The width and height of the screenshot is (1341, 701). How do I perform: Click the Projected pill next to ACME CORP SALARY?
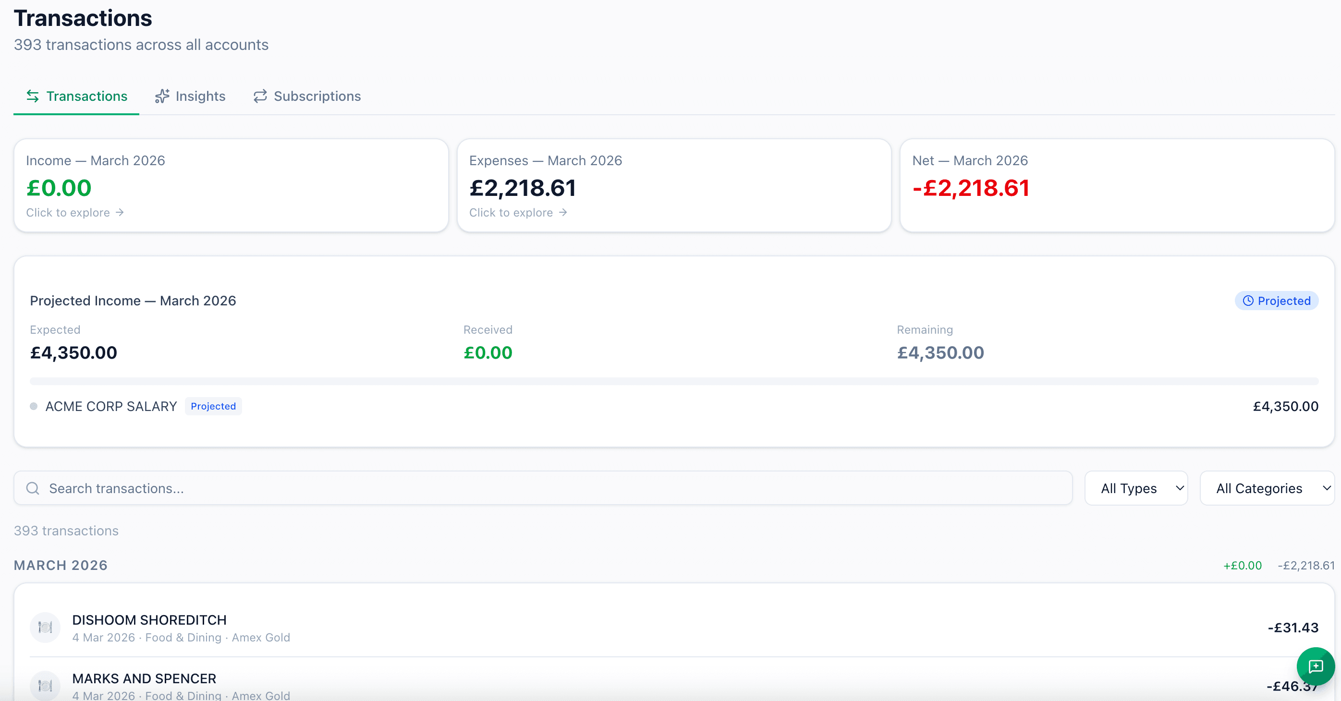coord(213,406)
